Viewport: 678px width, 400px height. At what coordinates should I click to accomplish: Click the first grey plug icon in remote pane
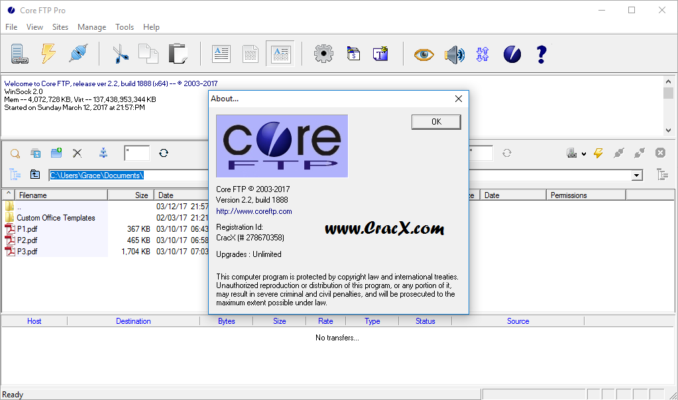point(619,153)
